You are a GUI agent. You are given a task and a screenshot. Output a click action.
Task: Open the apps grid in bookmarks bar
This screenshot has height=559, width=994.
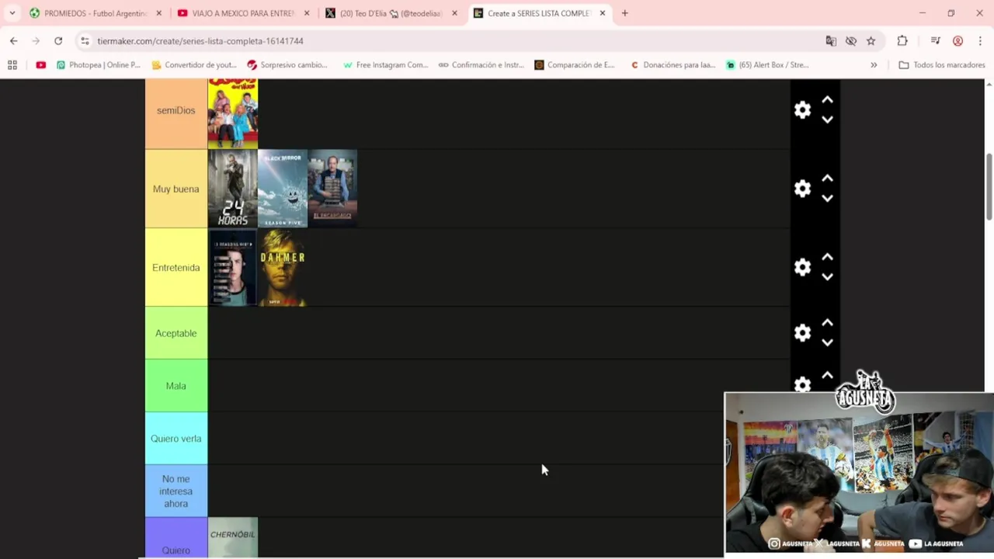coord(12,65)
